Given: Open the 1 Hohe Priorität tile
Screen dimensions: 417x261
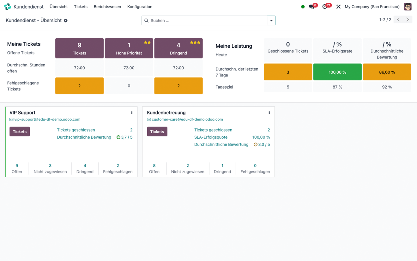Looking at the screenshot, I should [129, 48].
